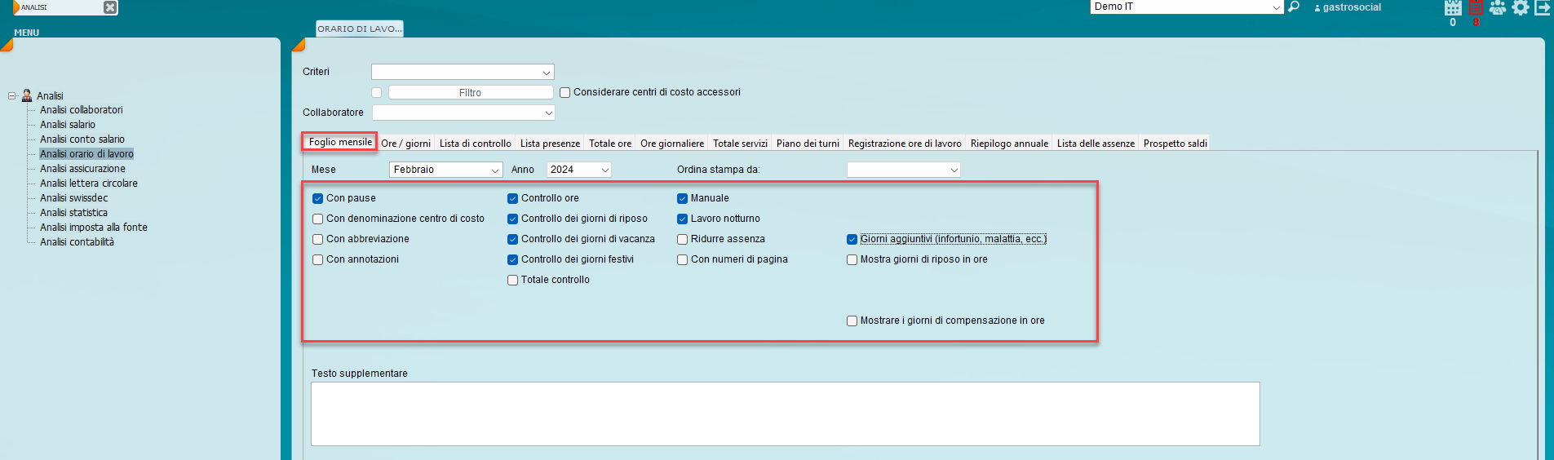
Task: Select the Riepilogo annuale tab
Action: pos(1009,144)
